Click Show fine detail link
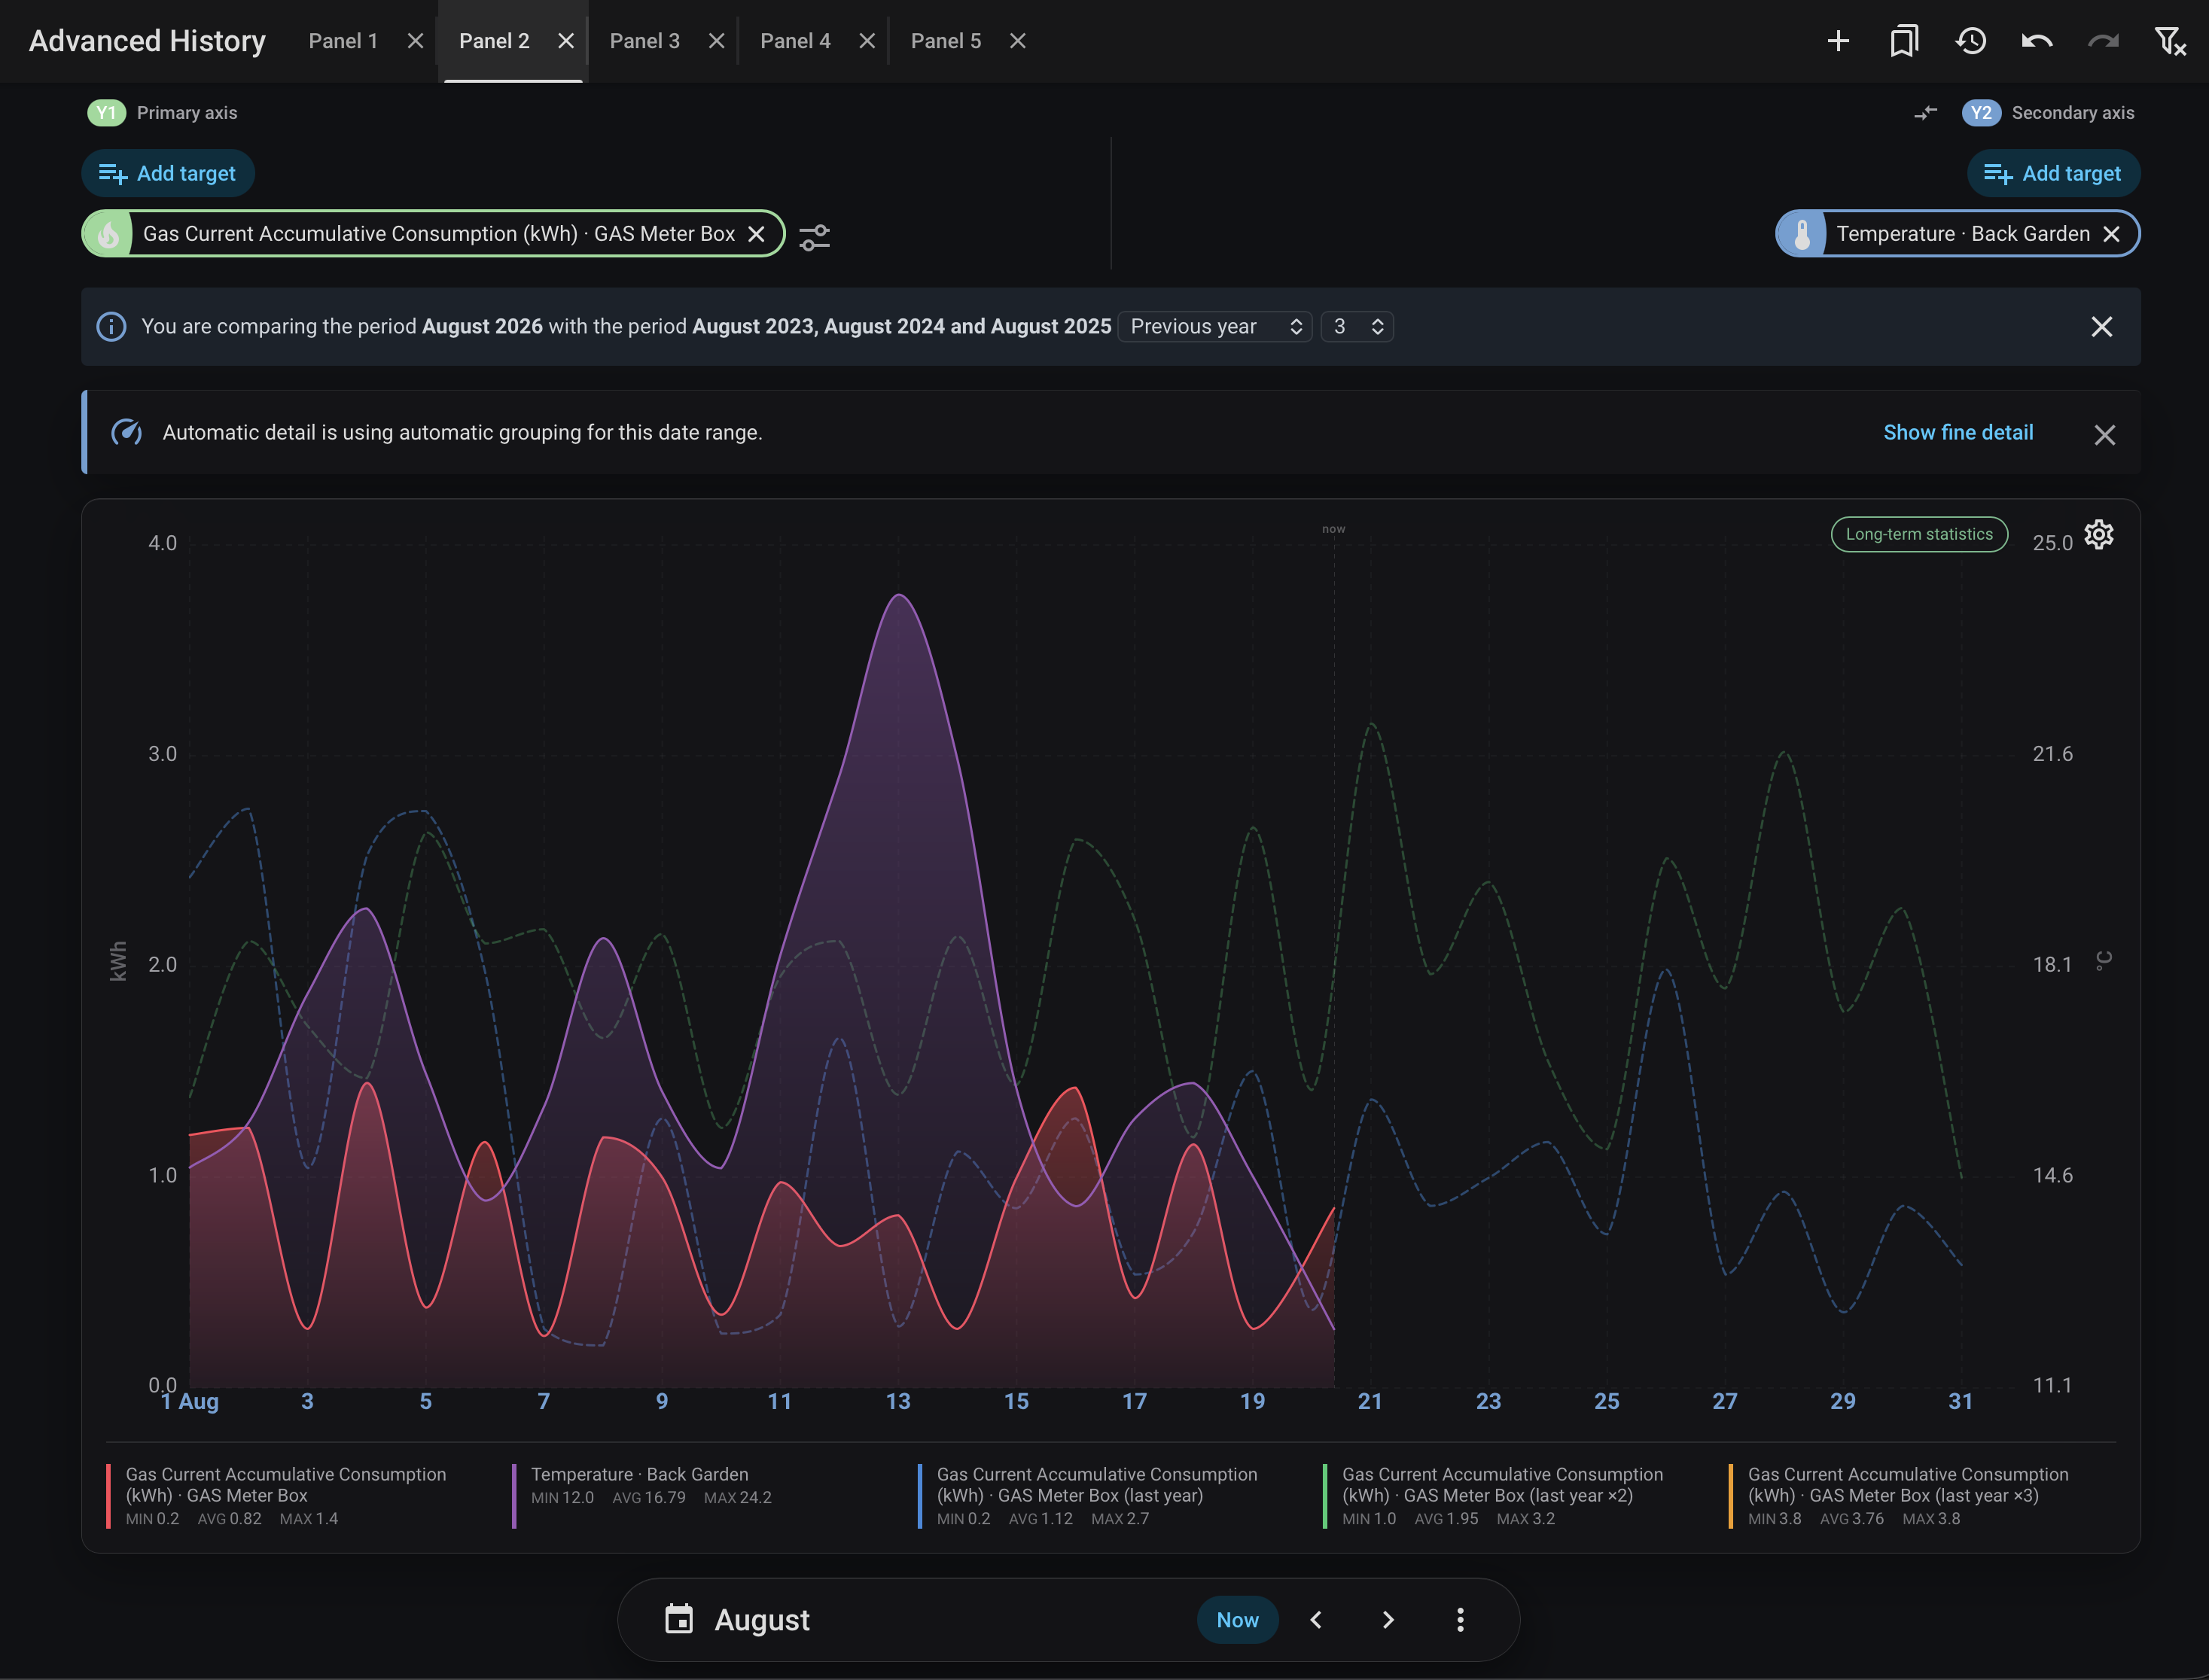Image resolution: width=2209 pixels, height=1680 pixels. pos(1958,433)
